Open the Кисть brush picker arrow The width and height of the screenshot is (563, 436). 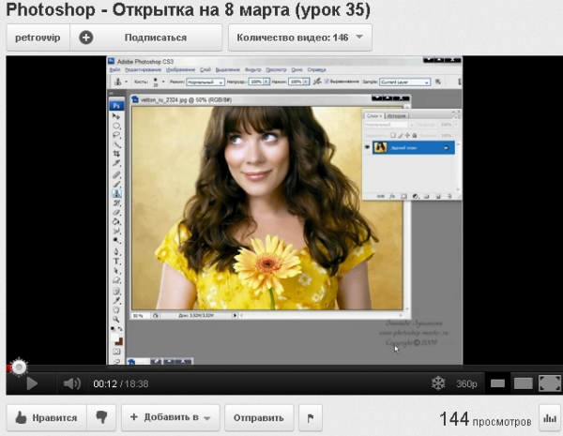[163, 82]
